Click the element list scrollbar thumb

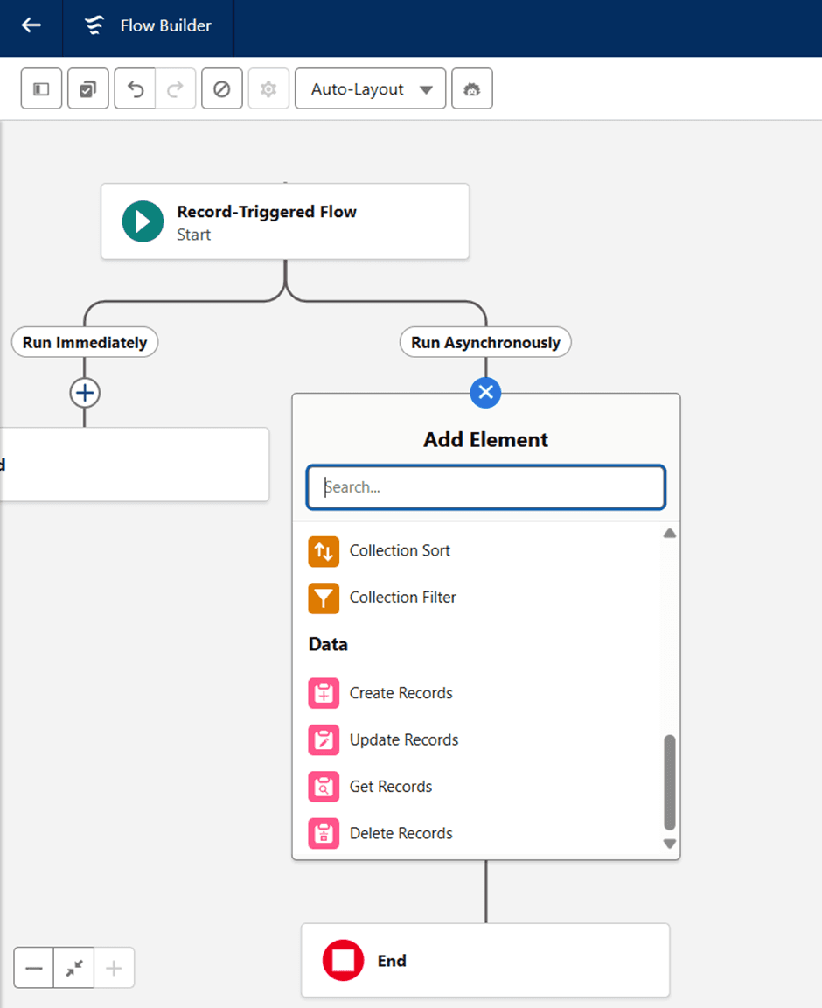[670, 782]
